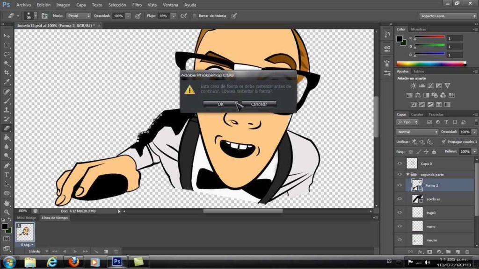
Task: Select the Hand tool
Action: [x=7, y=203]
